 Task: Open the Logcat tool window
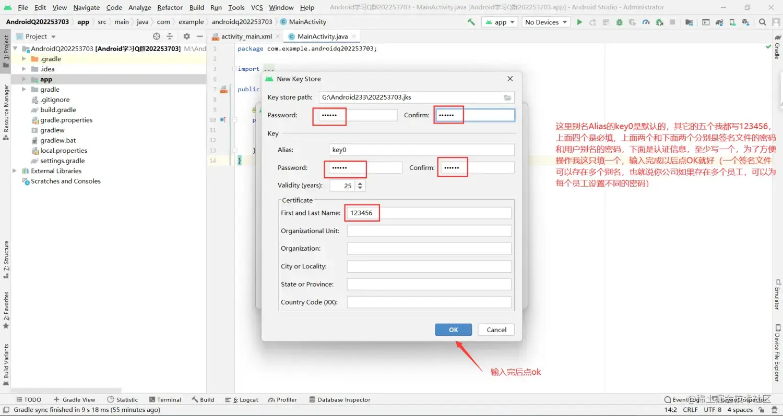click(x=242, y=399)
